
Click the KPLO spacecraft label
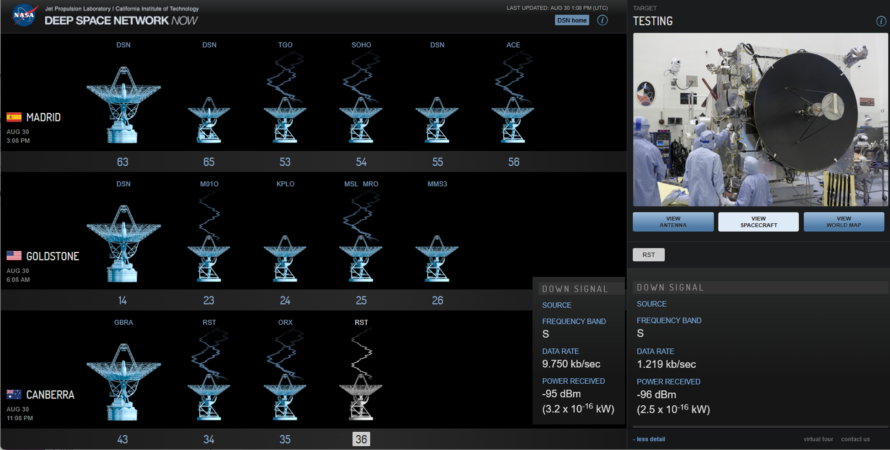[x=285, y=184]
